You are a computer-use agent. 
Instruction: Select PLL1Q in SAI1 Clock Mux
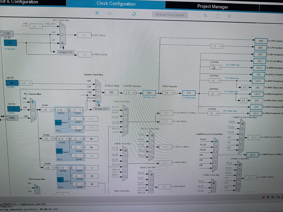tap(125, 110)
